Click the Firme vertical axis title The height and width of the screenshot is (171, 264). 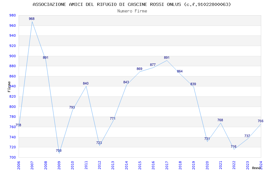pyautogui.click(x=9, y=87)
